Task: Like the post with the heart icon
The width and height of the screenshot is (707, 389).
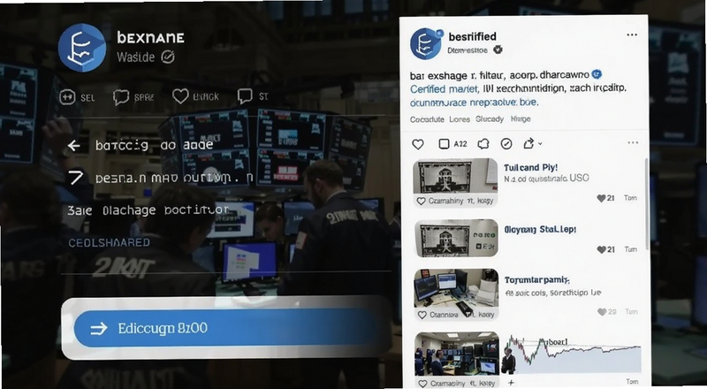Action: point(418,144)
